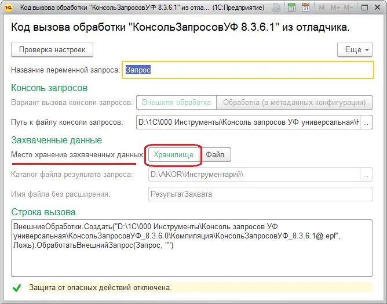387x304 pixels.
Task: Click the 1C application logo icon
Action: tap(8, 8)
